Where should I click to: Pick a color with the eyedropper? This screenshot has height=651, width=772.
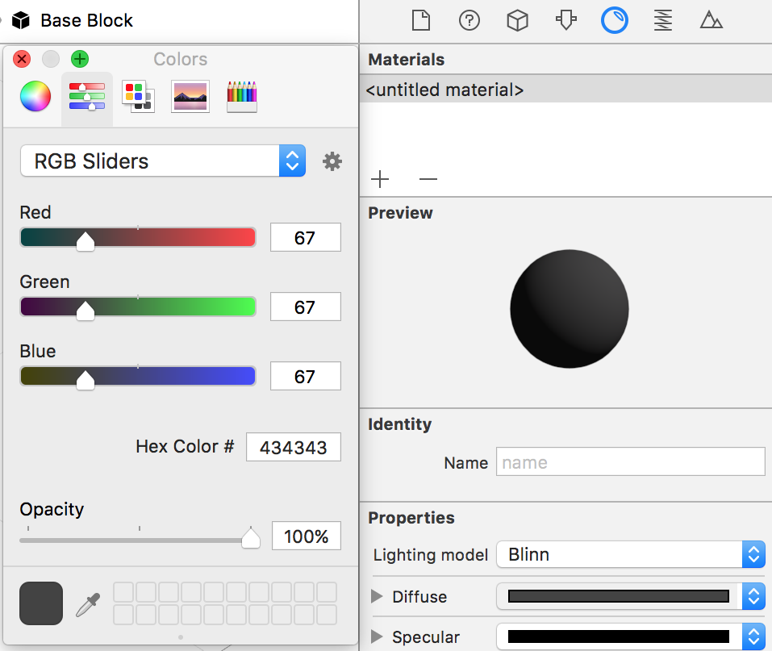[x=89, y=602]
